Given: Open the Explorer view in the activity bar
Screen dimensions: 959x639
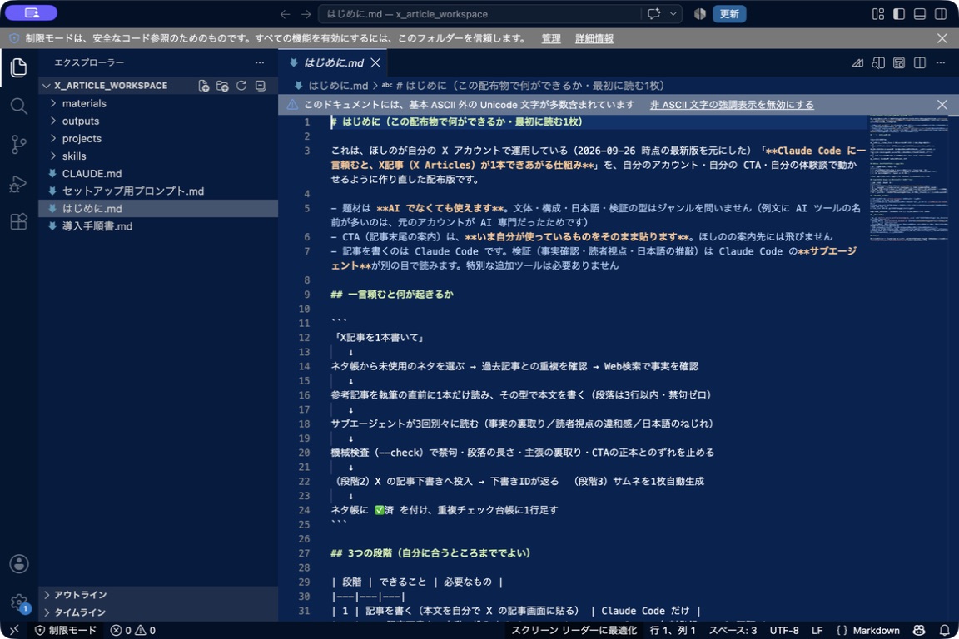Looking at the screenshot, I should point(19,67).
